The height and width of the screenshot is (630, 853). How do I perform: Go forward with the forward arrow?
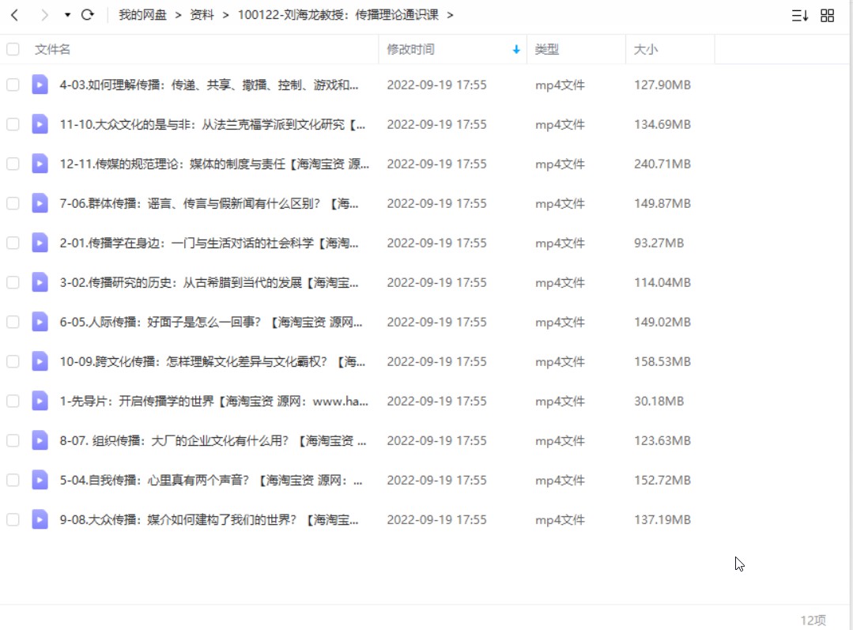(x=44, y=15)
